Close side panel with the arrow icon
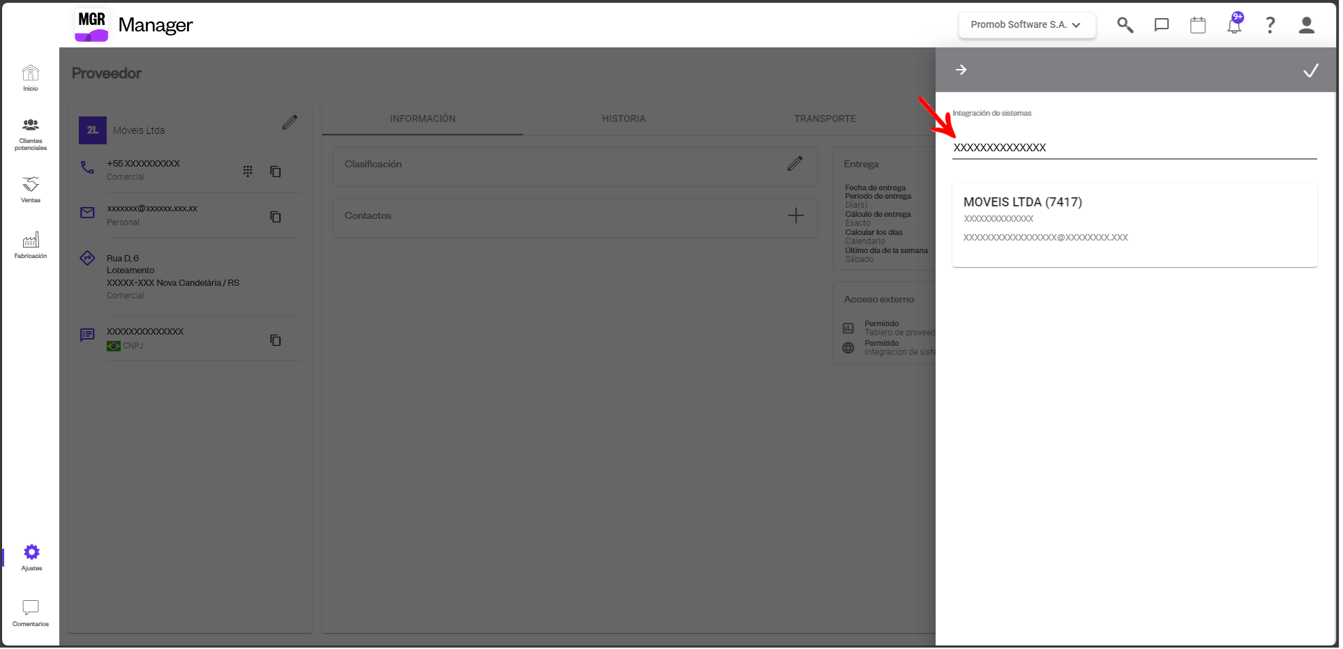Viewport: 1343px width, 649px height. (961, 70)
